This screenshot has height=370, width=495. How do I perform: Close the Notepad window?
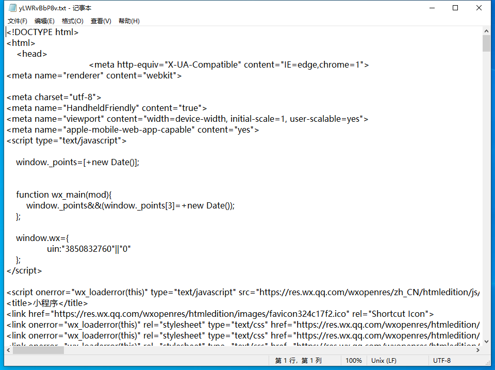tap(479, 8)
